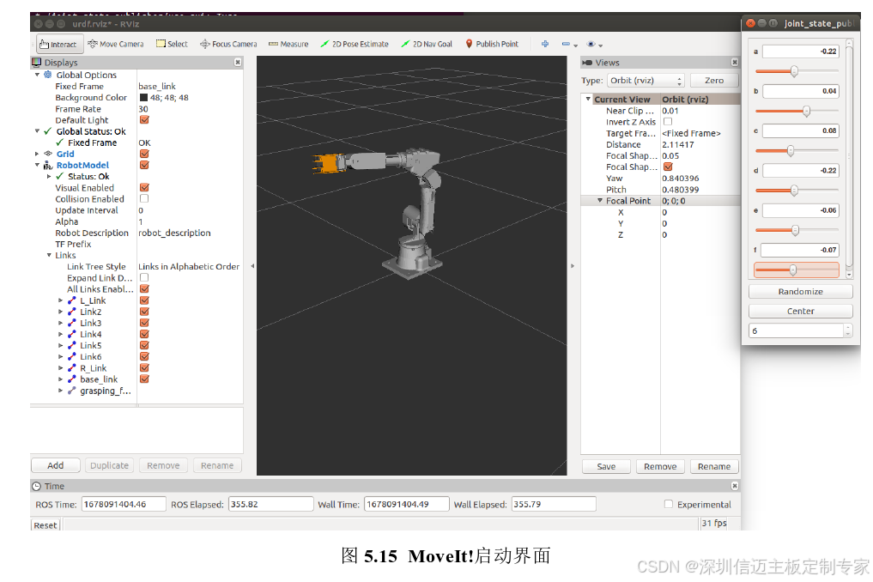Click the Focus Camera tool

coord(228,44)
